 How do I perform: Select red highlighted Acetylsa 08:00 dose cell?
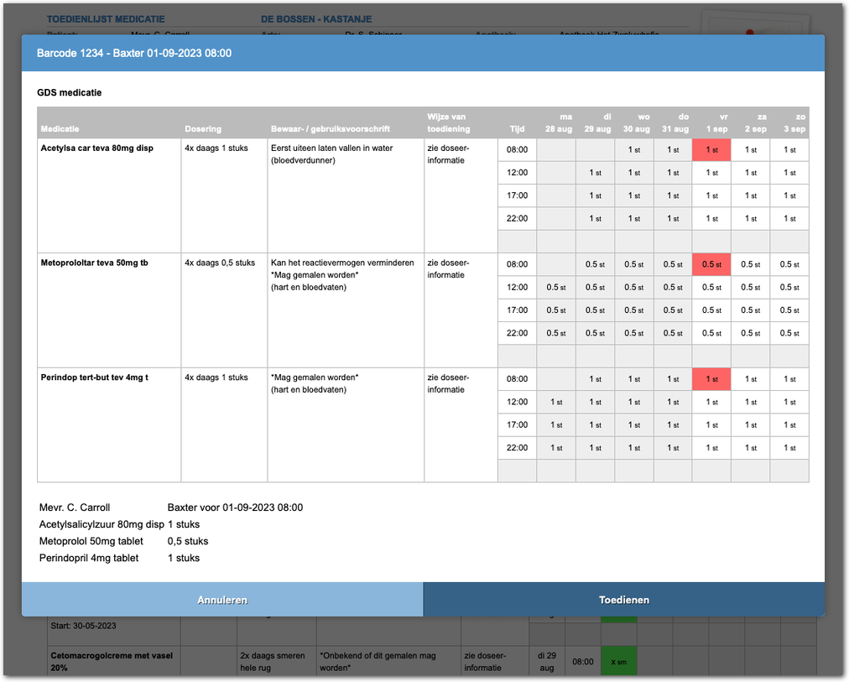(711, 150)
